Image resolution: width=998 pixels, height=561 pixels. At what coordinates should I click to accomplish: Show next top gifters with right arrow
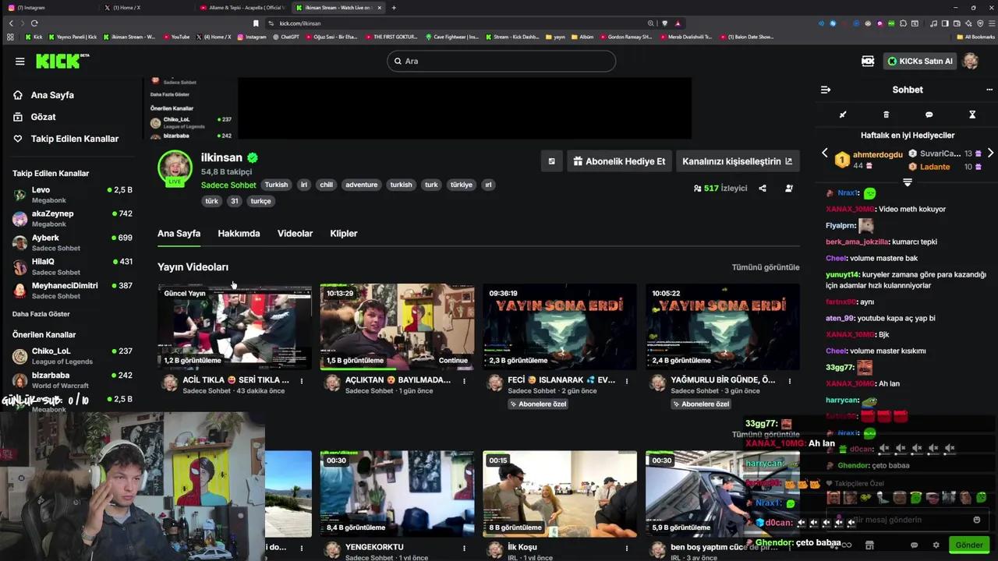click(990, 153)
